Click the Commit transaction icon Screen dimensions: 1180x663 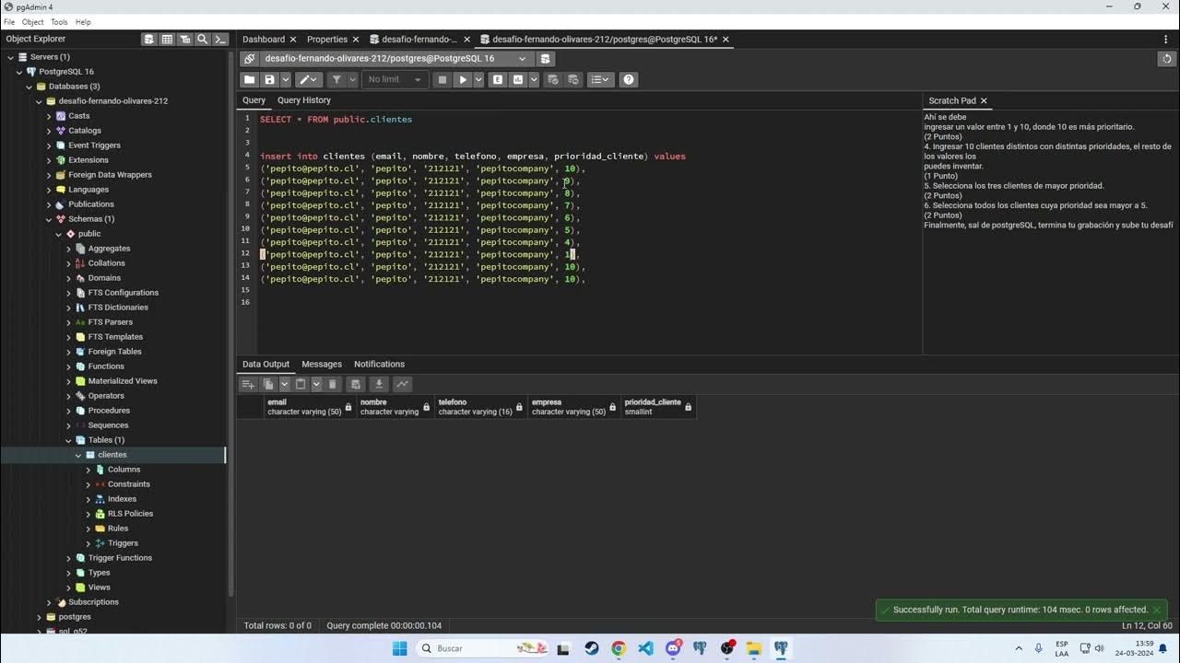click(x=553, y=80)
